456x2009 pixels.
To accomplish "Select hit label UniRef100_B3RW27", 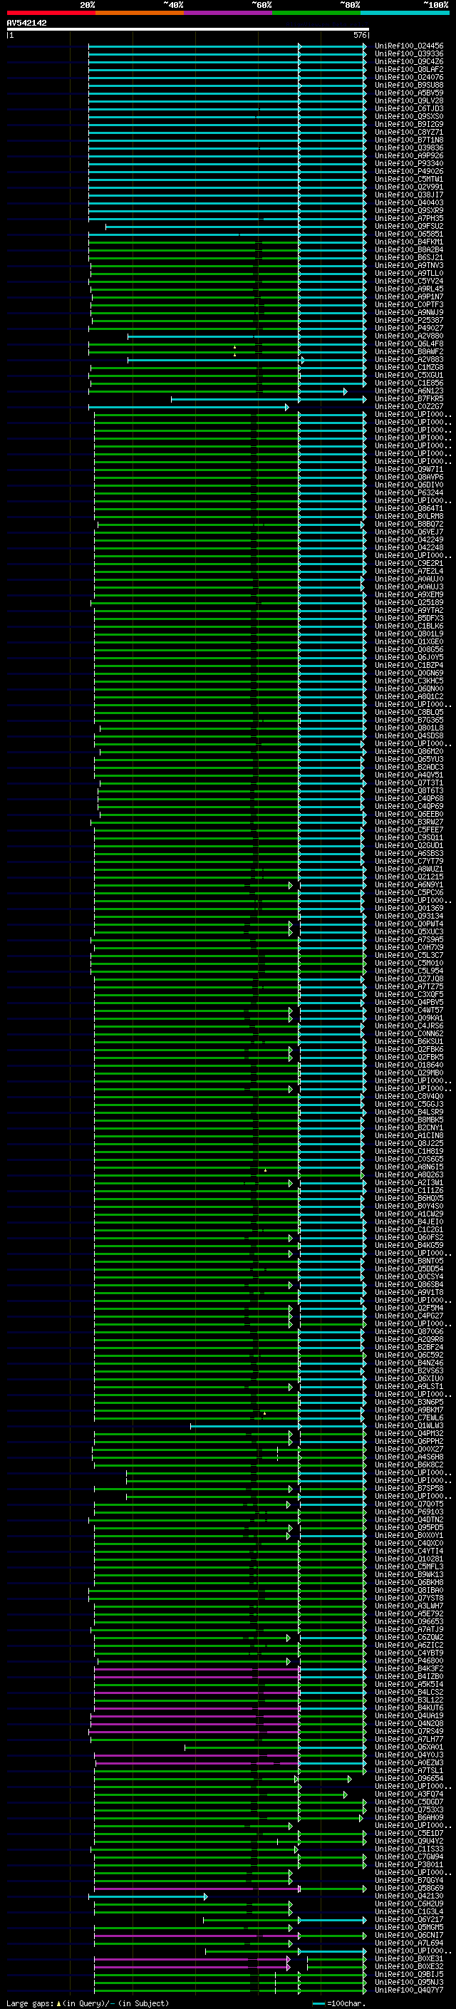I will click(409, 822).
